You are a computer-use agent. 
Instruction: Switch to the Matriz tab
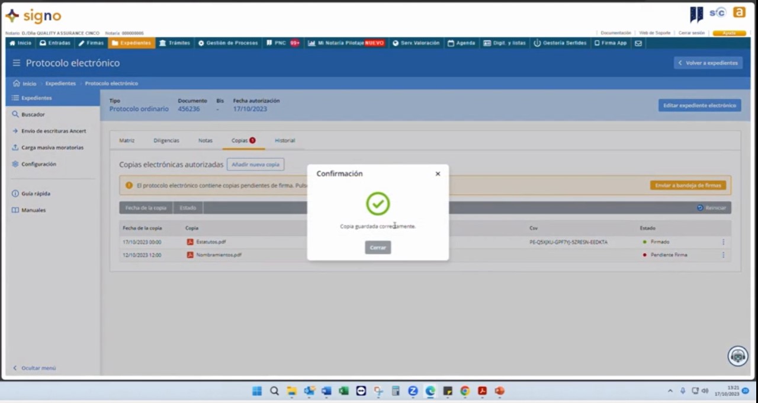coord(127,140)
